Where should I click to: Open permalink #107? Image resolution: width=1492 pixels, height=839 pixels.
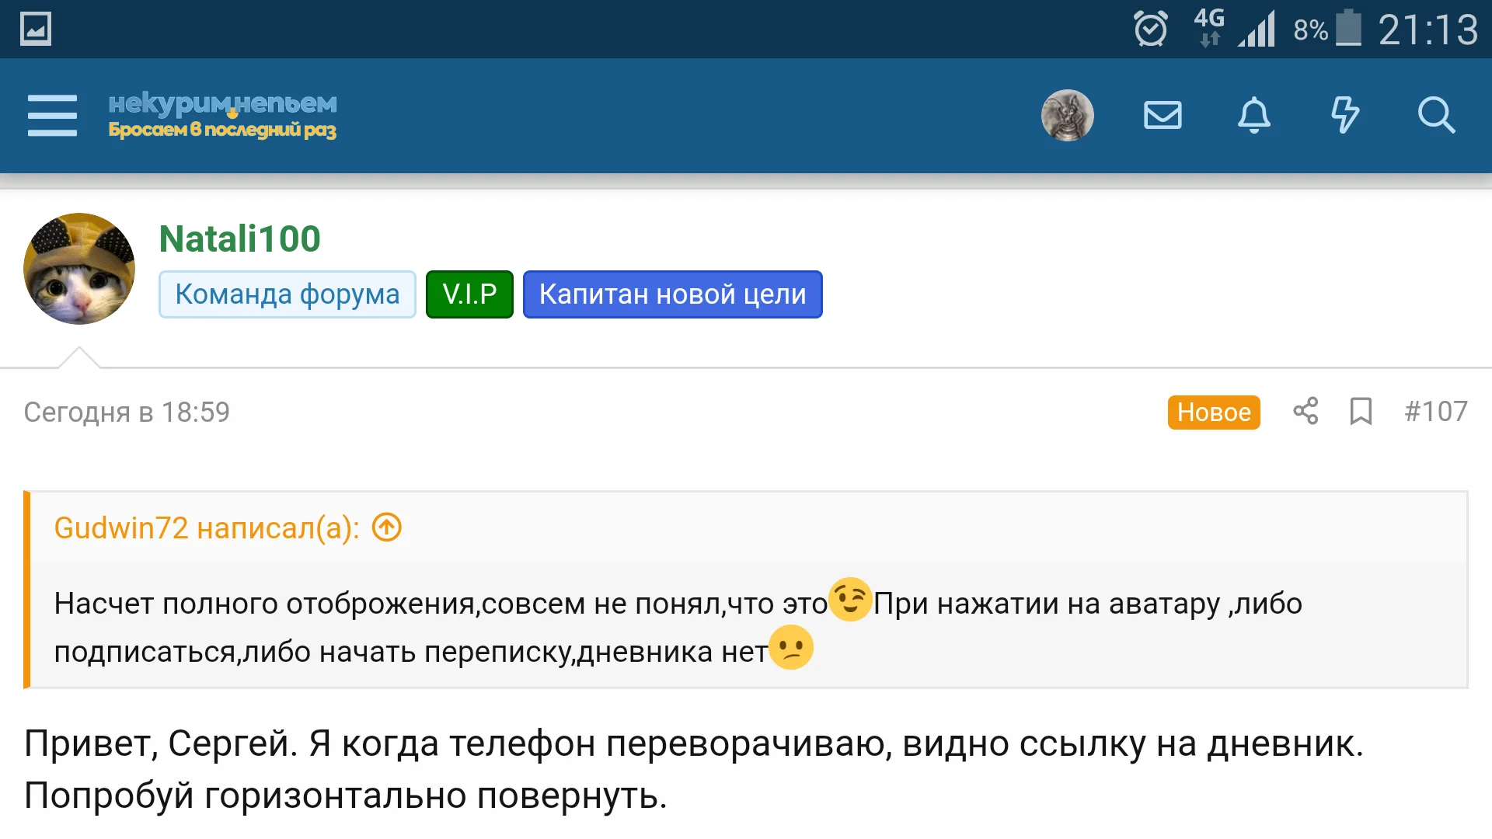[1437, 412]
